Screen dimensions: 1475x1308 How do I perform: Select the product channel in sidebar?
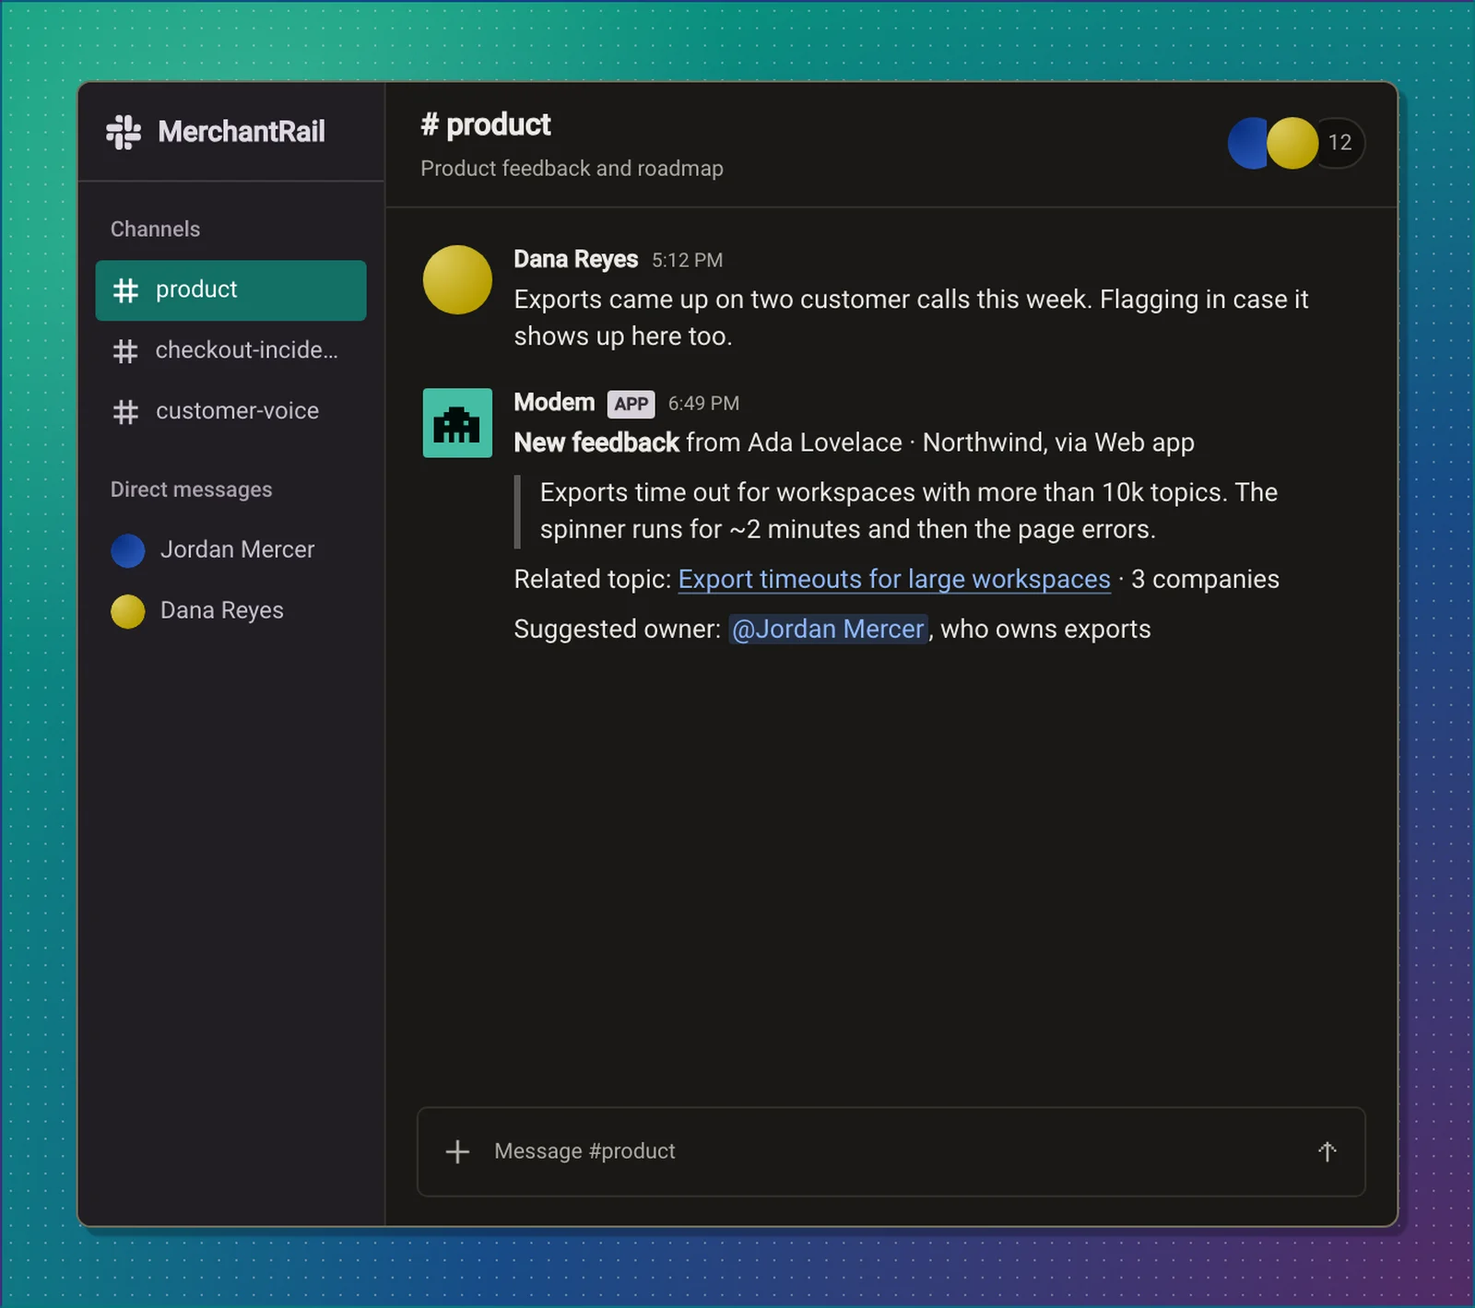[230, 290]
